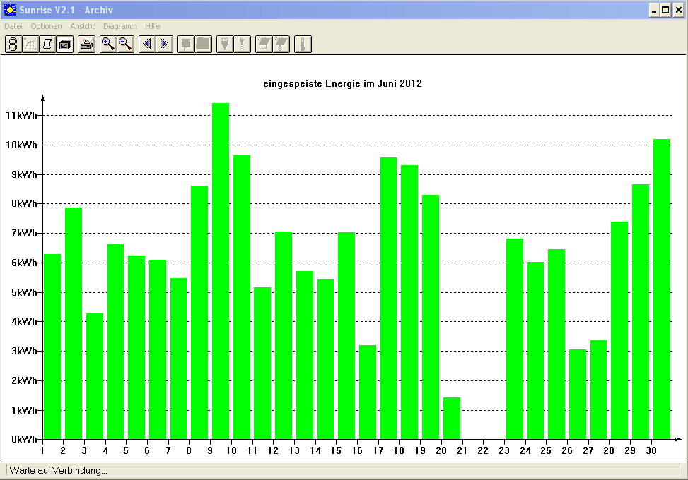
Task: Go to previous month with left arrow
Action: point(147,44)
